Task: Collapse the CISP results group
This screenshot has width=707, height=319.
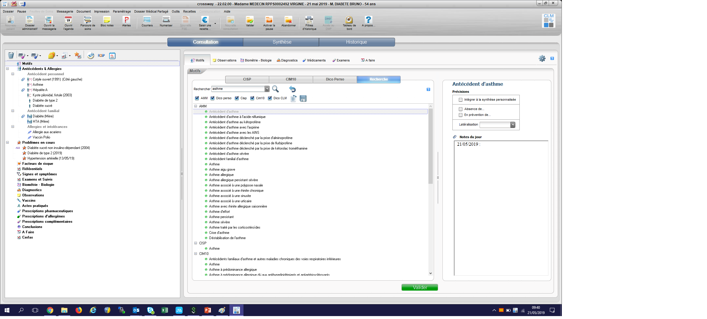Action: pyautogui.click(x=196, y=243)
